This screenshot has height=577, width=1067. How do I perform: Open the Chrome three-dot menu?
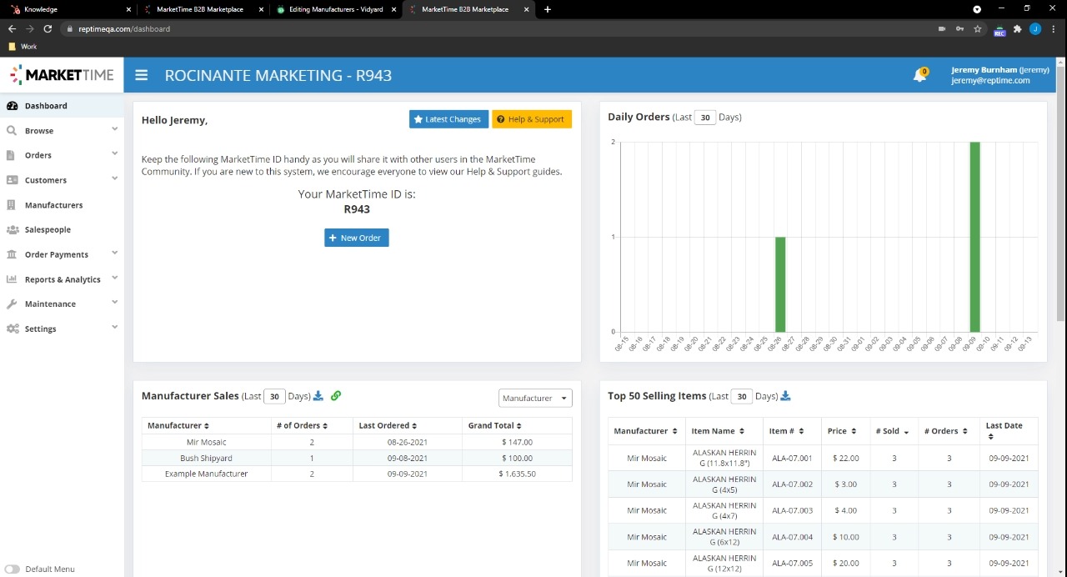coord(1054,28)
